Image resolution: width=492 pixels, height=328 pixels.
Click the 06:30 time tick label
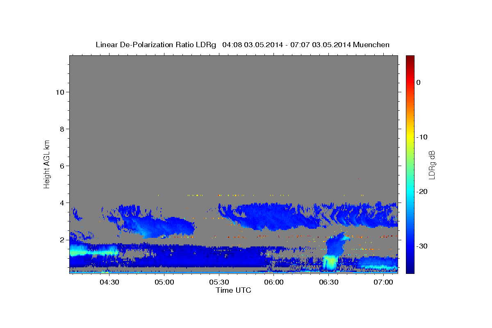tap(328, 282)
